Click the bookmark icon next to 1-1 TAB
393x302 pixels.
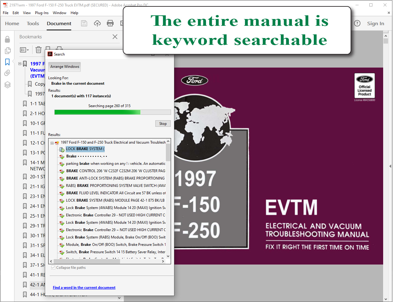(25, 104)
